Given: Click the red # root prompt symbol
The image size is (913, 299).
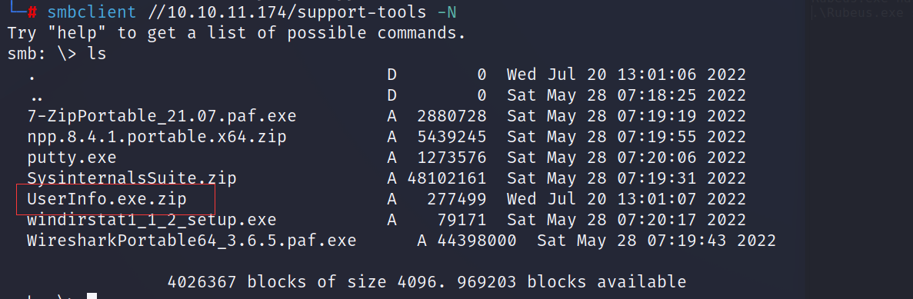Looking at the screenshot, I should [x=32, y=12].
